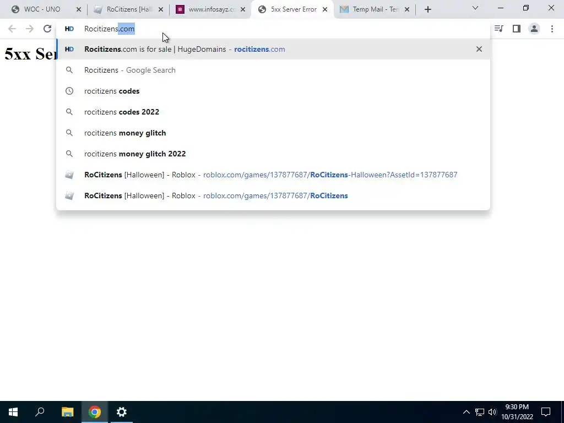Switch to the RoCitizens [Halloween] tab
The width and height of the screenshot is (564, 423).
128,9
